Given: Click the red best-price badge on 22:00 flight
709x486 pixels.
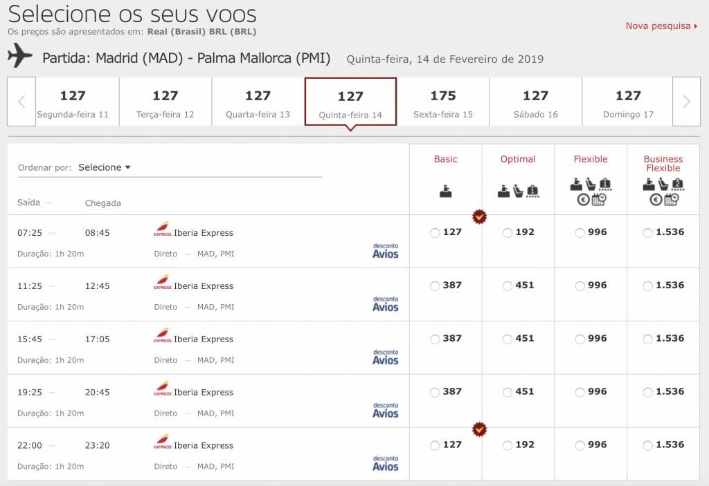Looking at the screenshot, I should 479,429.
